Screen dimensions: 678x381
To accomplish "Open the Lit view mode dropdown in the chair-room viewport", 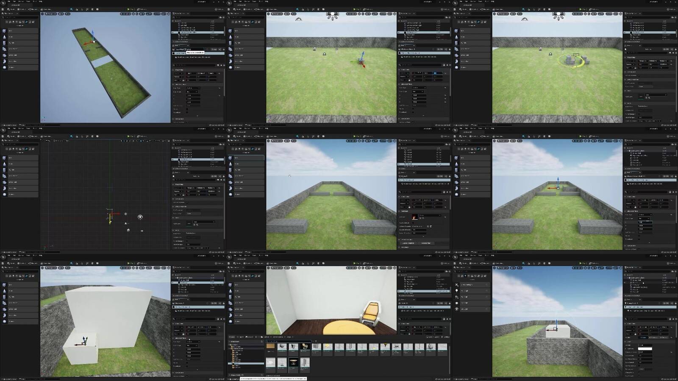I will click(287, 268).
